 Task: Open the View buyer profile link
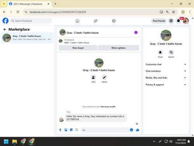pyautogui.click(x=108, y=107)
